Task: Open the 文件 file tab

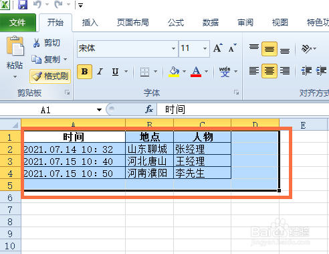Action: point(18,22)
